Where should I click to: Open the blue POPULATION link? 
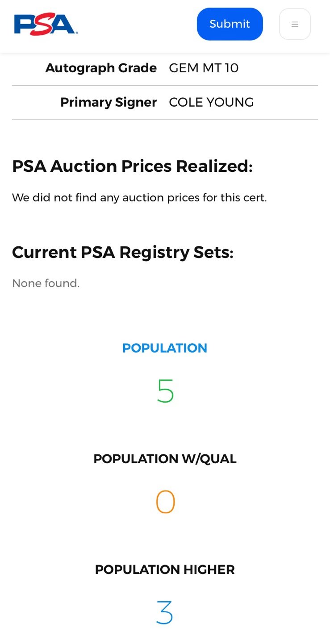coord(165,348)
